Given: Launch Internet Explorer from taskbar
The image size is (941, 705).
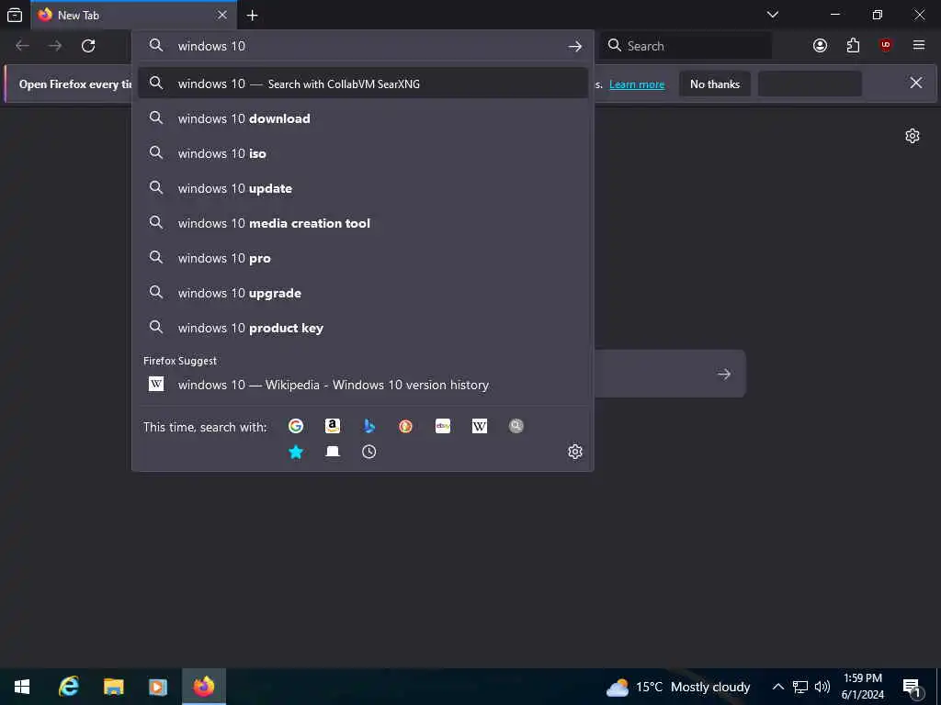Looking at the screenshot, I should click(x=68, y=687).
